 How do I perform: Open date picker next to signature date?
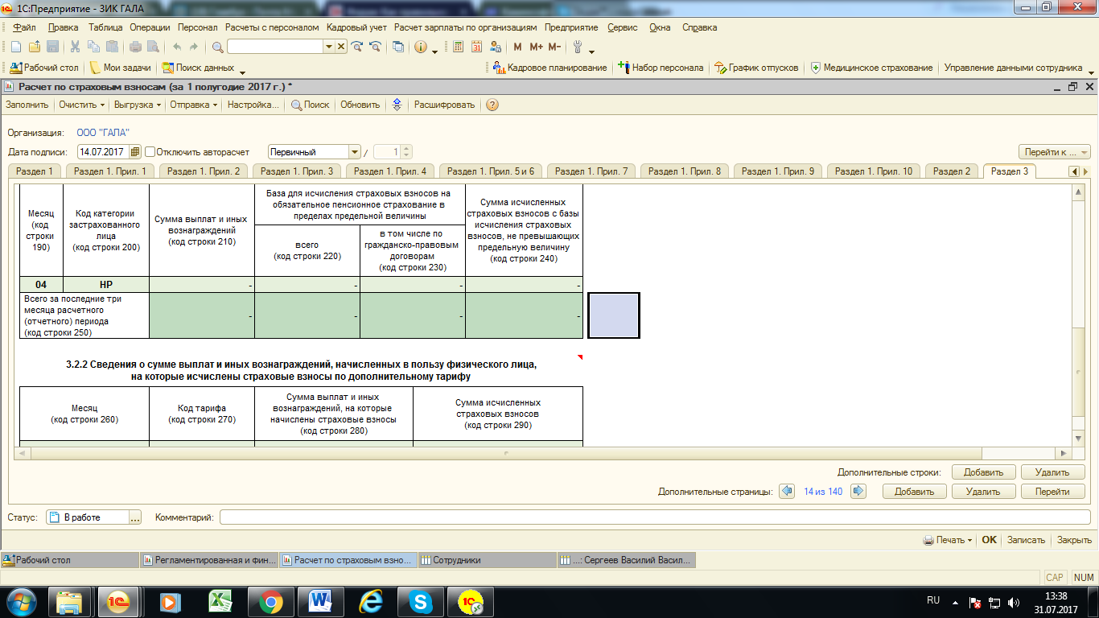134,151
